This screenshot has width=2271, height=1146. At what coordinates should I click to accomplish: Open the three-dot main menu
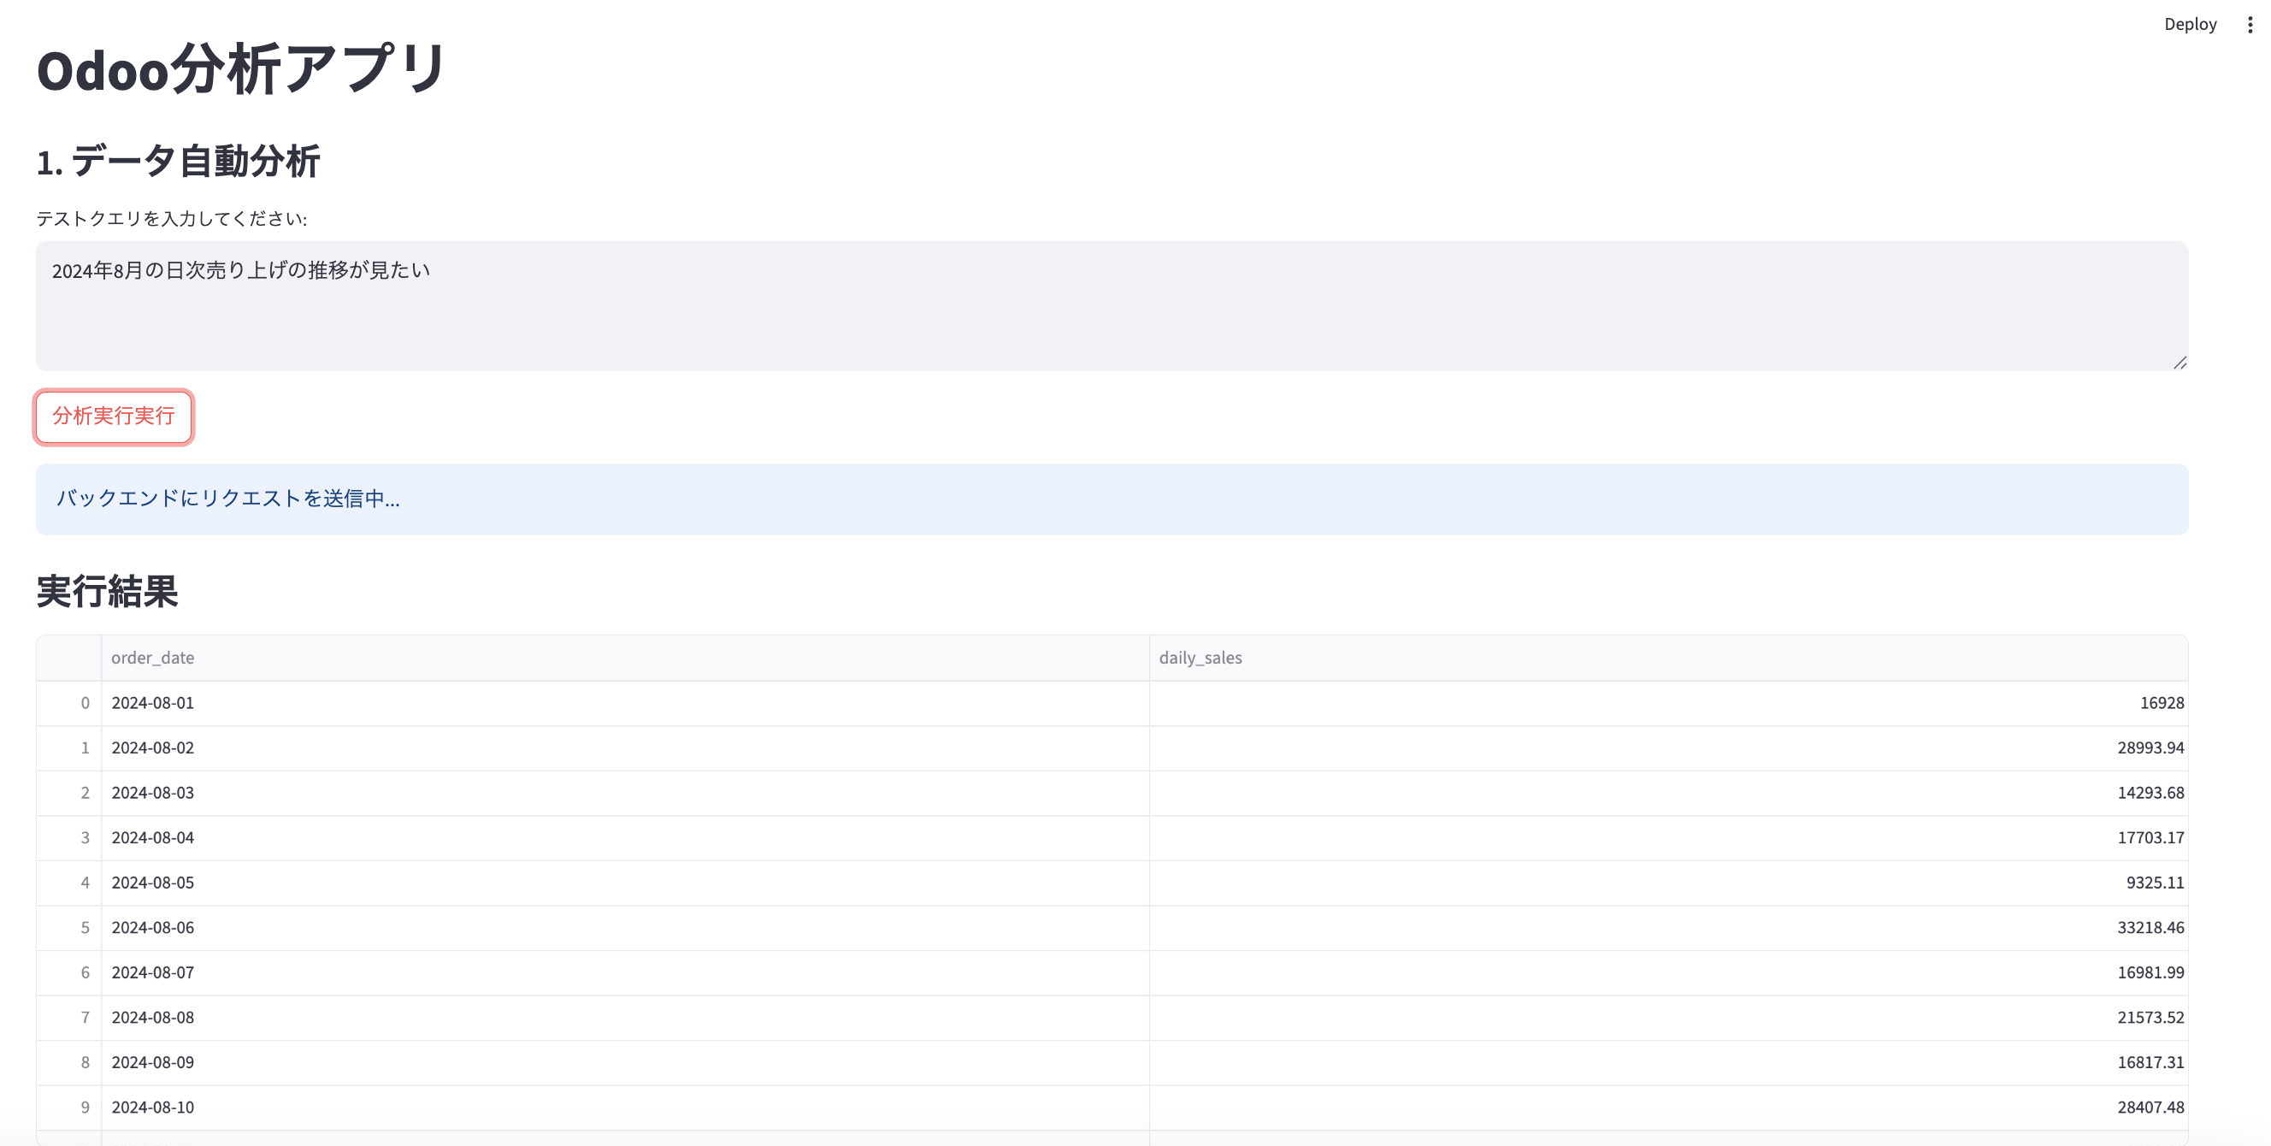point(2249,25)
